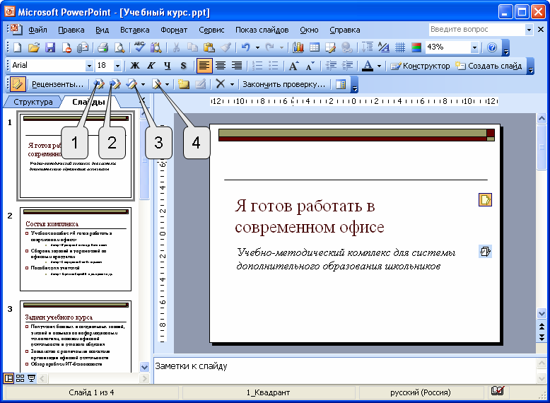Open the change marker icon beside subtitle

[x=485, y=252]
